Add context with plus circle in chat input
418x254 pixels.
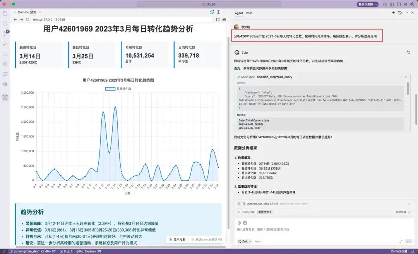(x=239, y=223)
